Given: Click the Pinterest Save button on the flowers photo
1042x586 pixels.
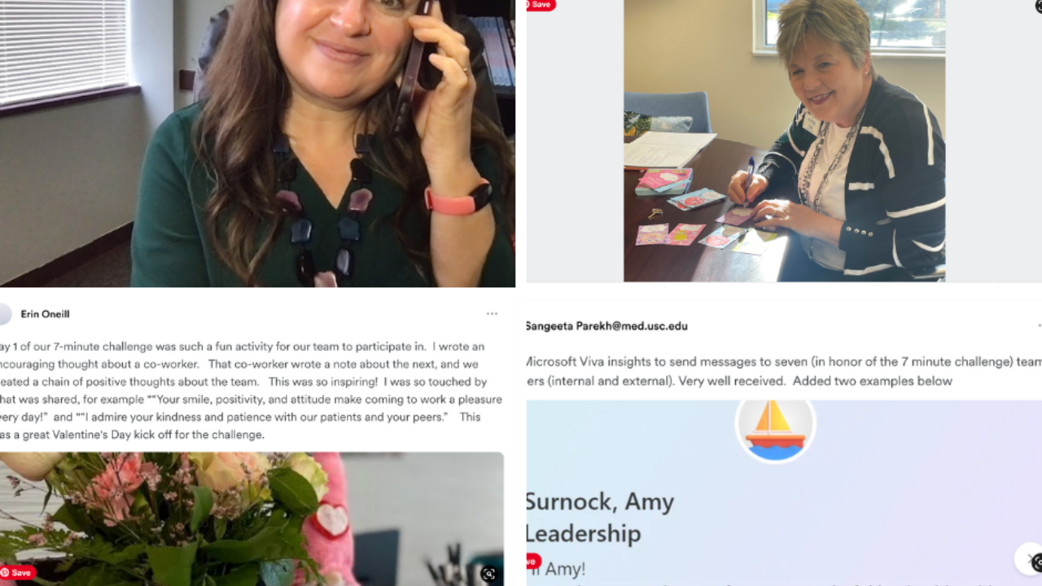Looking at the screenshot, I should point(16,573).
